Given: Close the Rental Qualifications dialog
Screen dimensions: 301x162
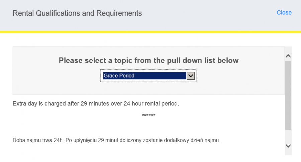Looking at the screenshot, I should pos(284,13).
